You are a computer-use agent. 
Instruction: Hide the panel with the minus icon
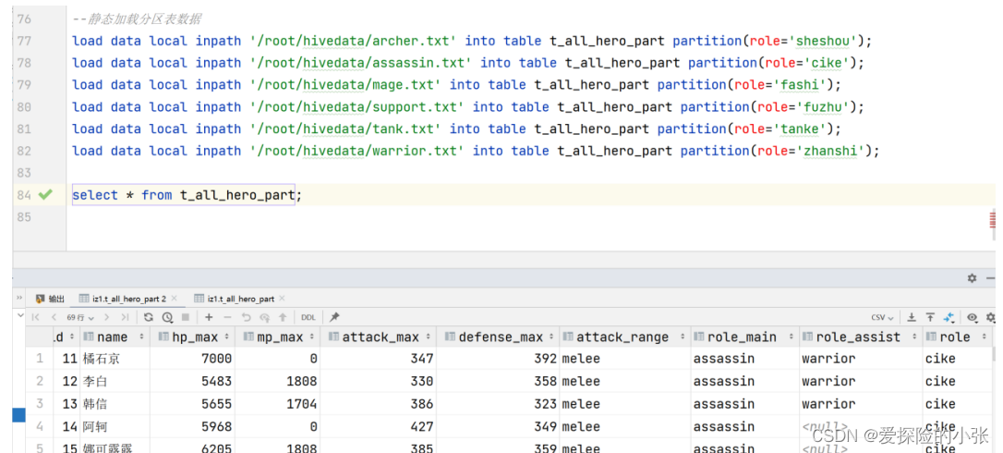point(991,278)
